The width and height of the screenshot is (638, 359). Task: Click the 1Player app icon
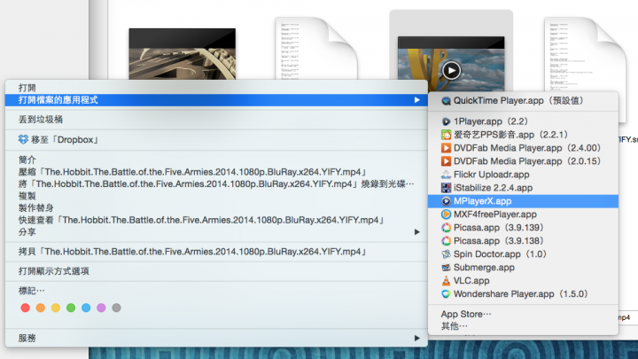[x=446, y=121]
